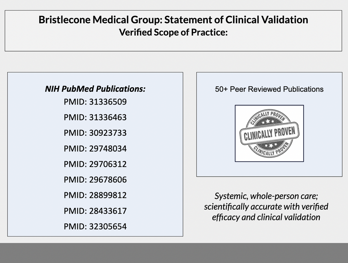The width and height of the screenshot is (348, 263).
Task: Select the 'Verified Scope of Practice:' subtitle
Action: click(173, 33)
